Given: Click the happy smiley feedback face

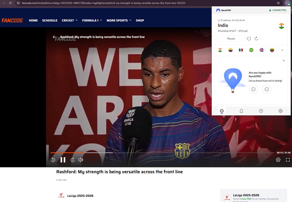Looking at the screenshot, I should 253,89.
